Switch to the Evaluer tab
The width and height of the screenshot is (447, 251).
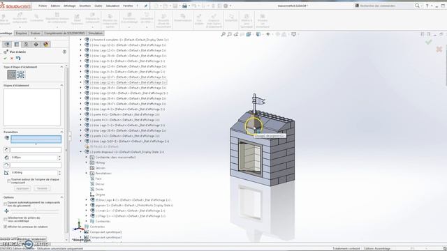tap(36, 33)
